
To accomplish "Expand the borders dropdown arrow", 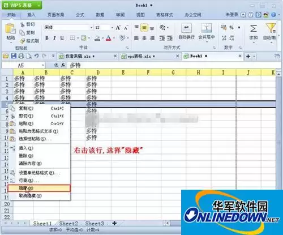I will (x=78, y=39).
